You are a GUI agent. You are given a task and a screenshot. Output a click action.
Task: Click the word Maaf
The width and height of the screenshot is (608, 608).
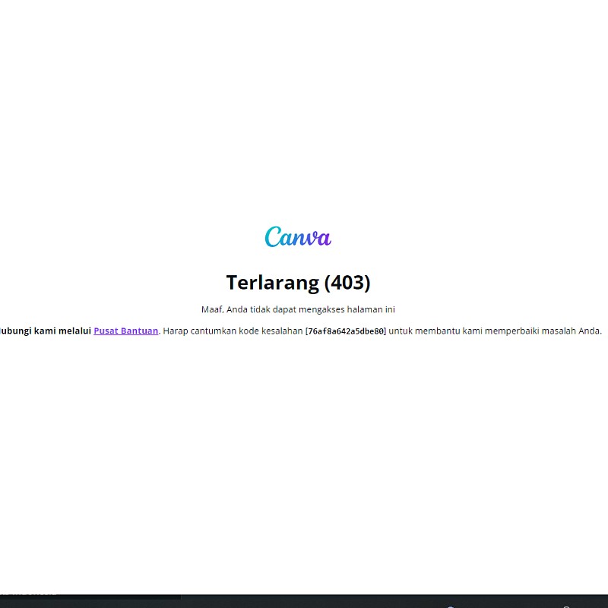click(x=212, y=309)
